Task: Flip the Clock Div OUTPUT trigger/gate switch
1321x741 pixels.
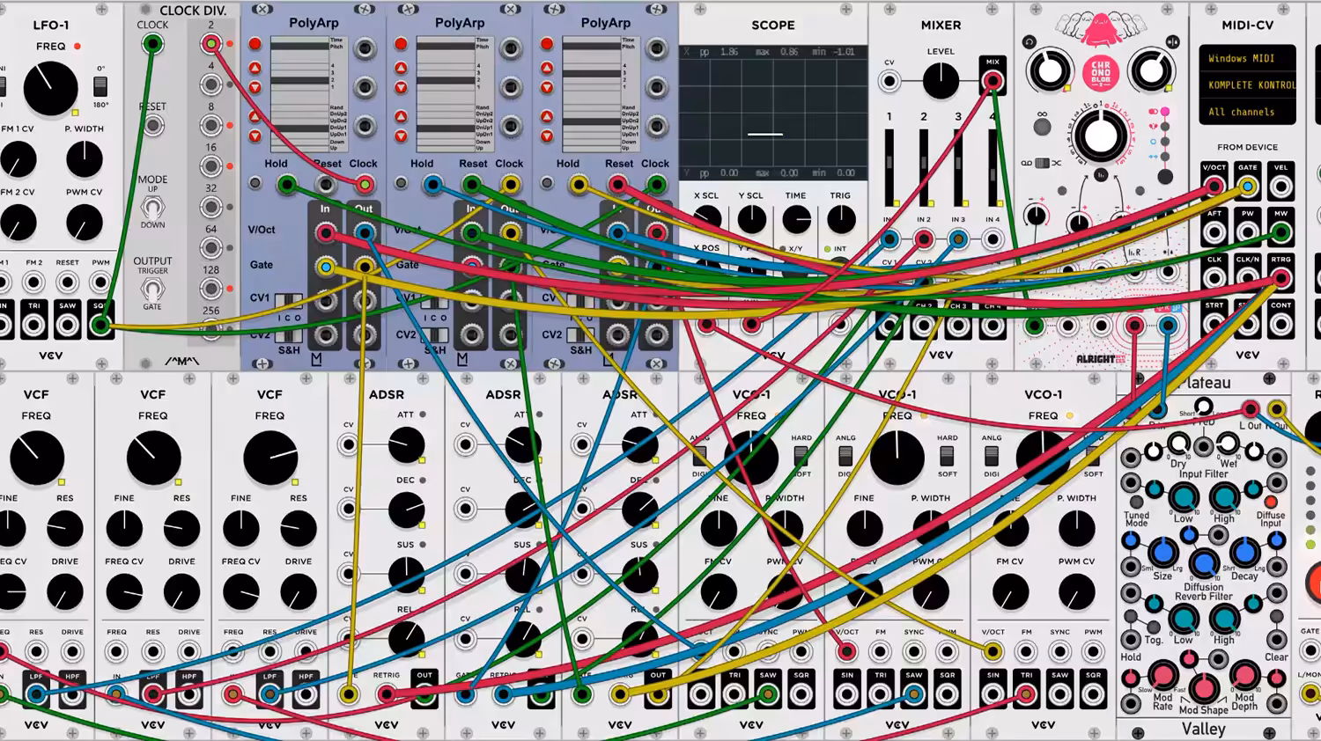Action: coord(152,289)
